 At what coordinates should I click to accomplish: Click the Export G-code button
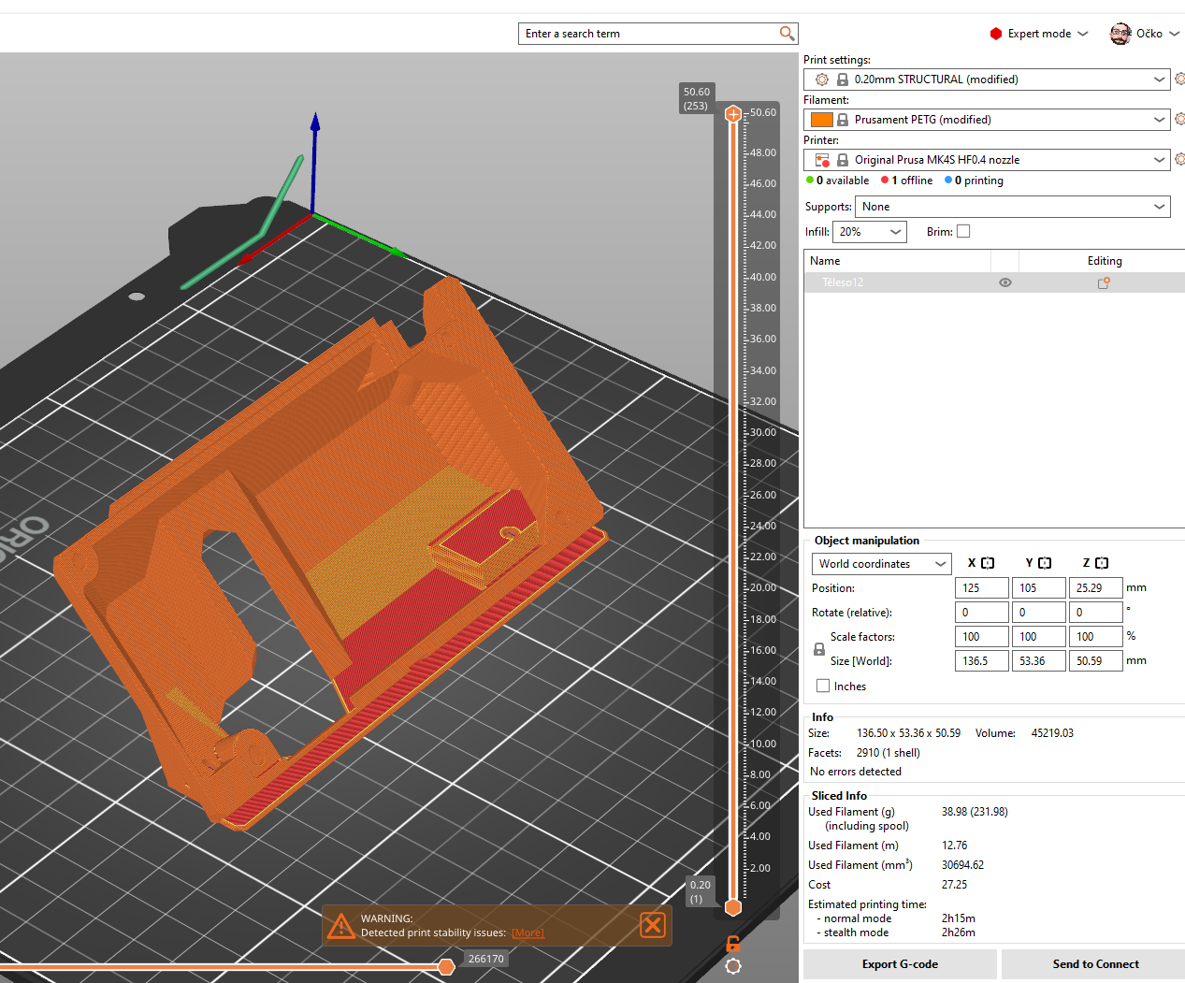click(x=900, y=964)
